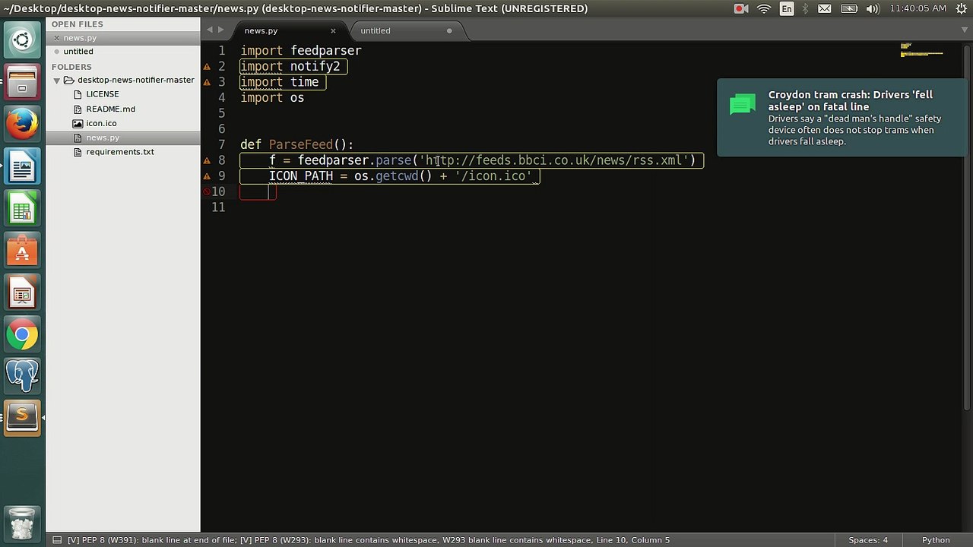This screenshot has height=547, width=973.
Task: Click line number 11 in the gutter
Action: (x=218, y=207)
